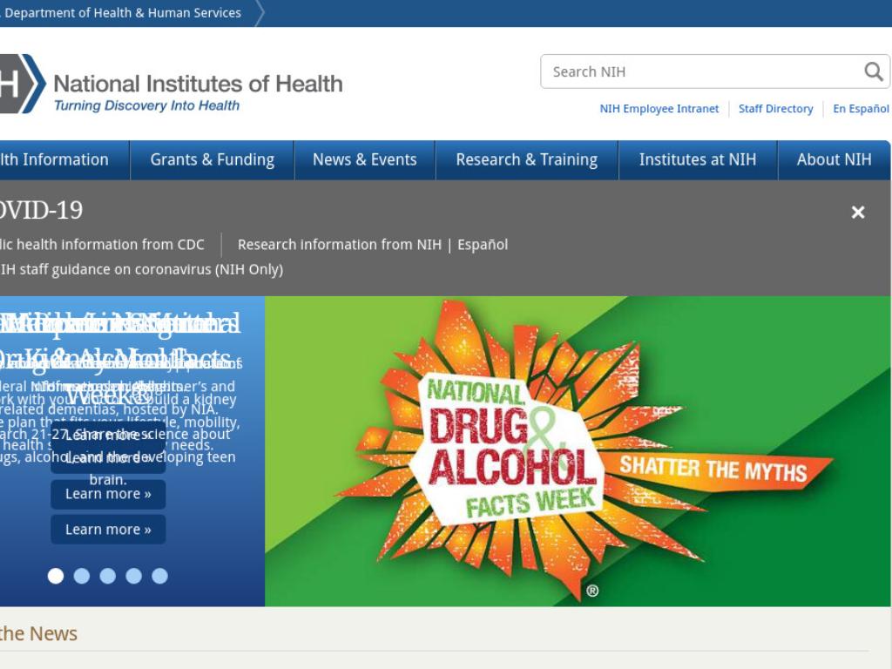Open NIH staff guidance on coronavirus link

pyautogui.click(x=141, y=269)
